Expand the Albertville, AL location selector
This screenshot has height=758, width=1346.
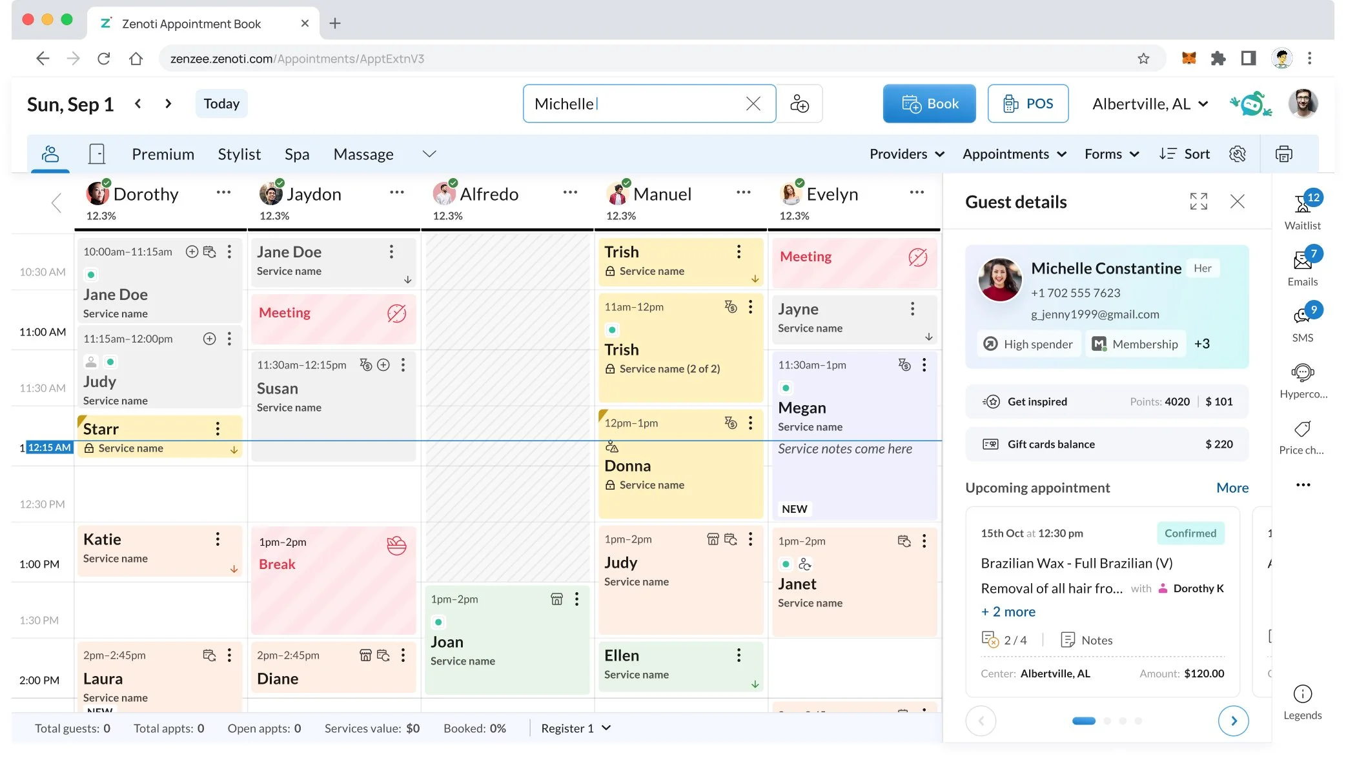[1149, 104]
